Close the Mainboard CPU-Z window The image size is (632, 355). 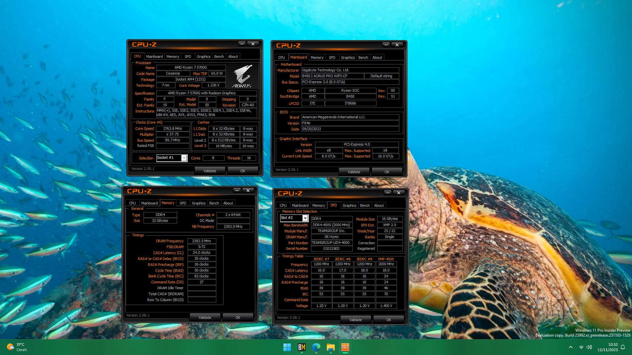(397, 45)
